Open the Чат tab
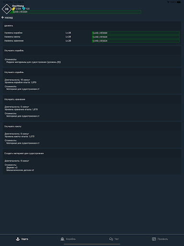Viewport: 184px width, 246px height. coord(114,239)
